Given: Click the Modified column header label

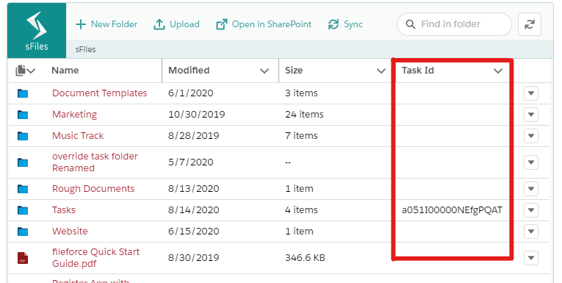Looking at the screenshot, I should pos(189,71).
